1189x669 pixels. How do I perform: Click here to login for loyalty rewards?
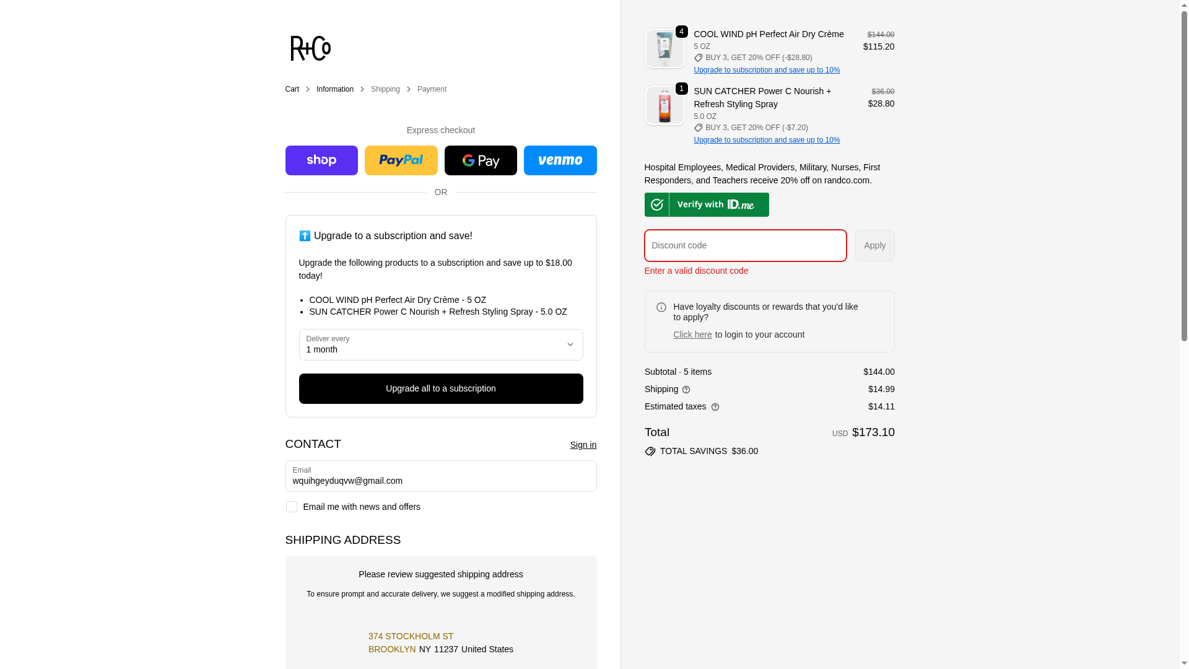coord(692,334)
